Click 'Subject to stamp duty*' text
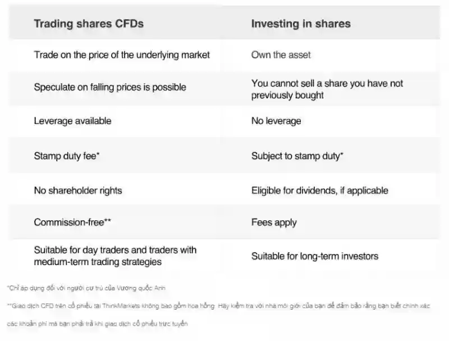The height and width of the screenshot is (341, 449). click(297, 156)
